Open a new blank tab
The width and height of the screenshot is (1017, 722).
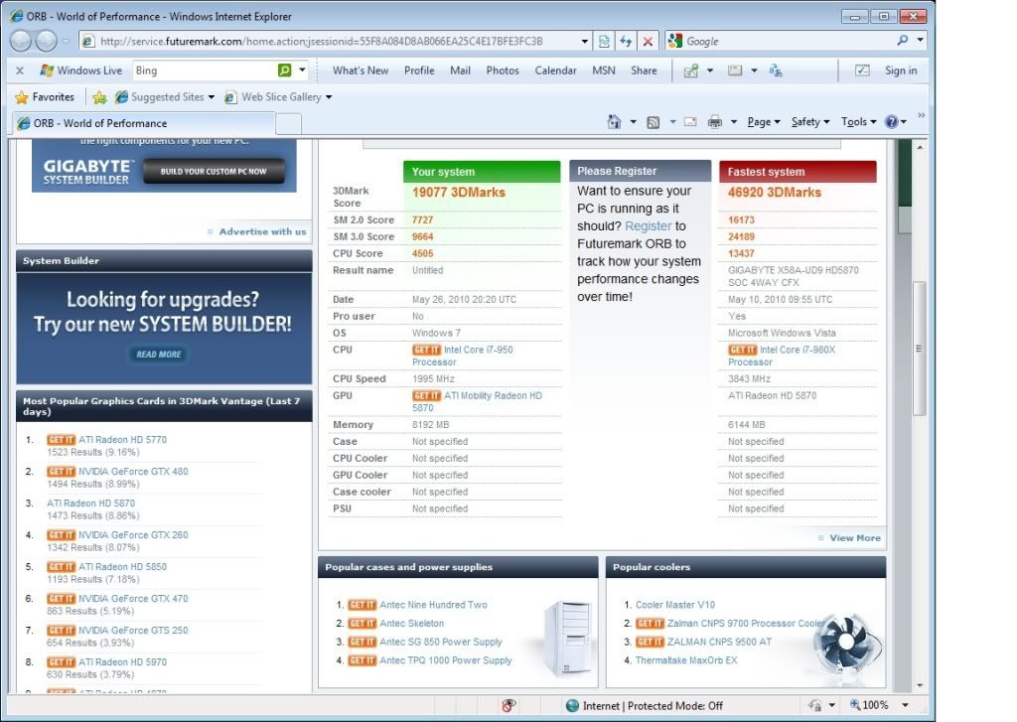[x=289, y=123]
